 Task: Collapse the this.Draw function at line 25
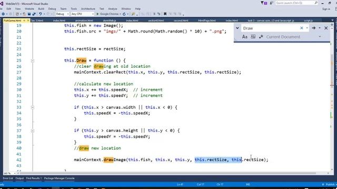(x=33, y=61)
